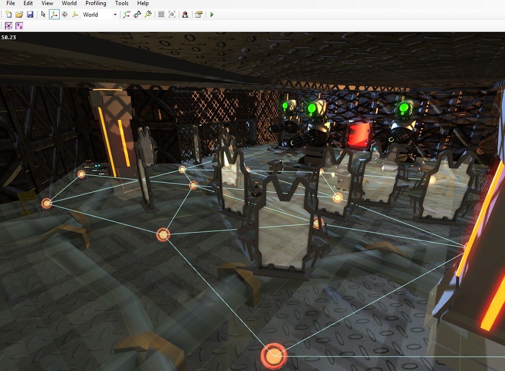
Task: Select the large orange waypoint node at bottom
Action: [274, 355]
